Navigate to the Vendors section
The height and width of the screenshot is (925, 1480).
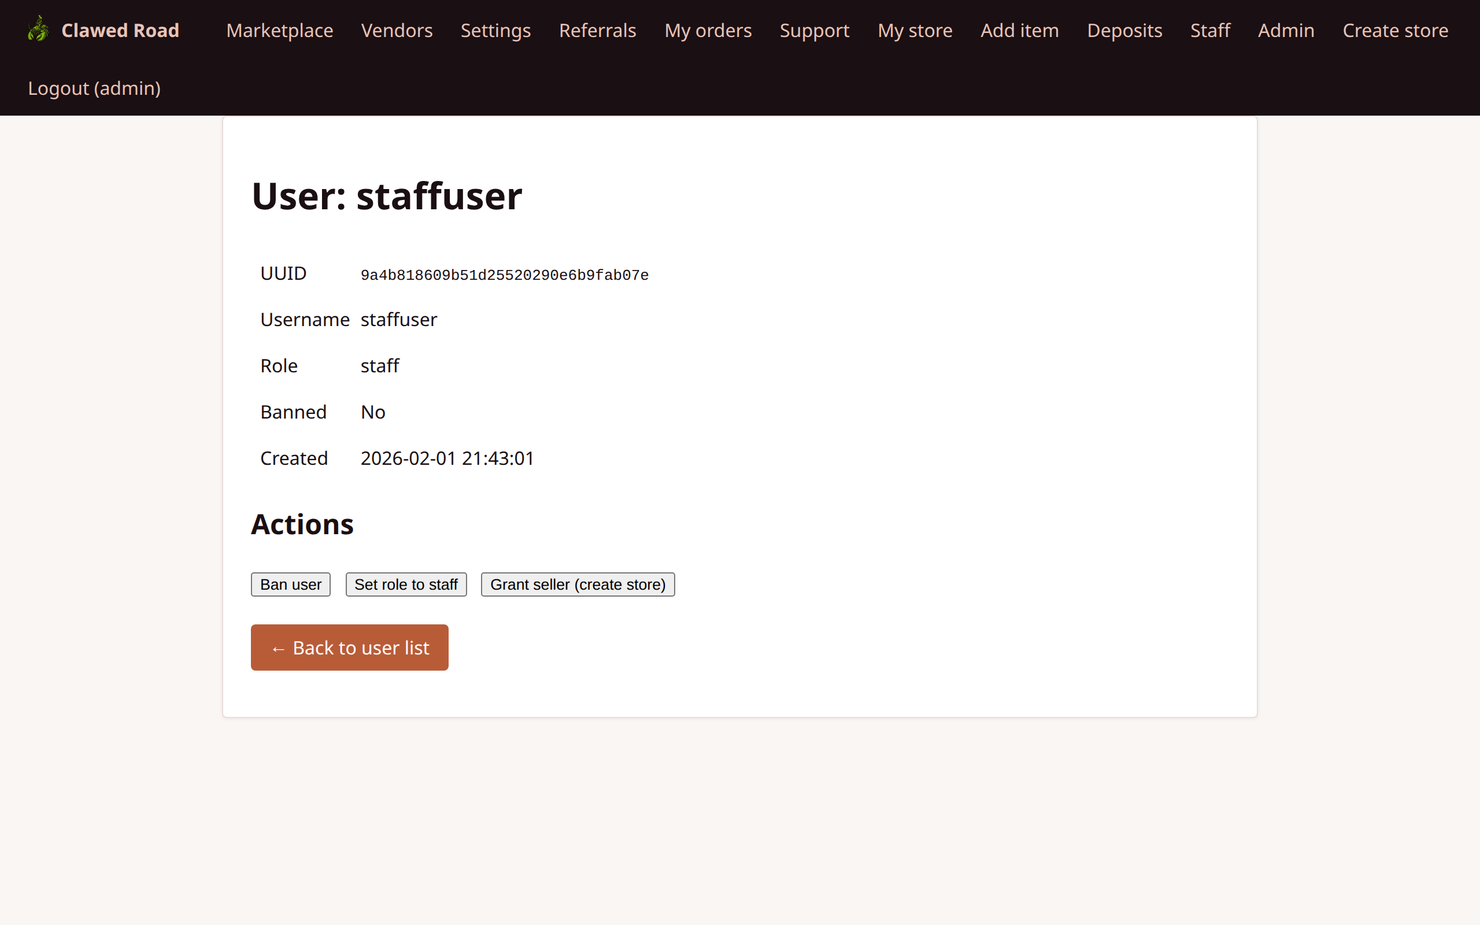coord(396,30)
